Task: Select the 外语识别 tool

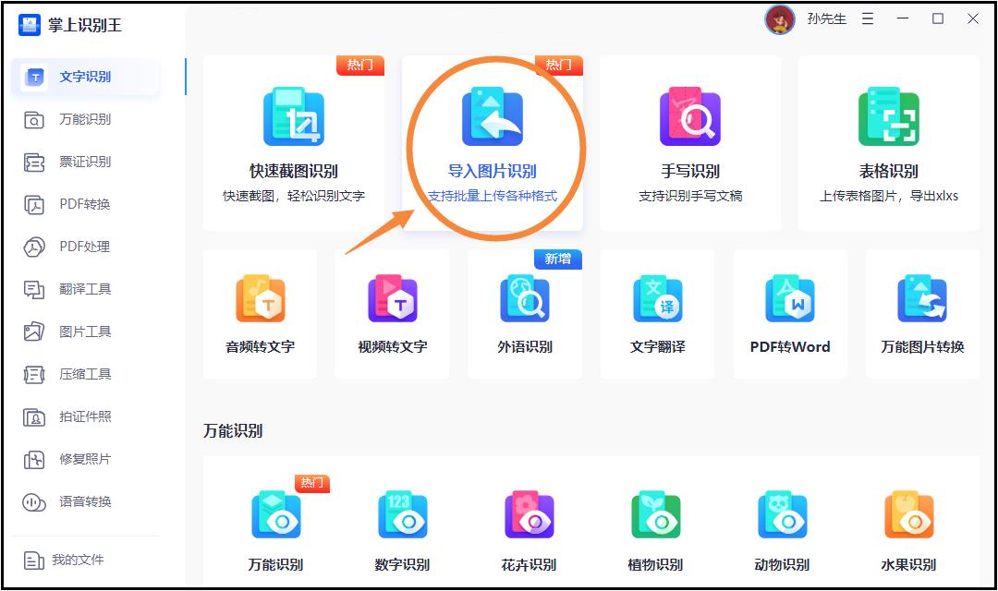Action: 524,314
